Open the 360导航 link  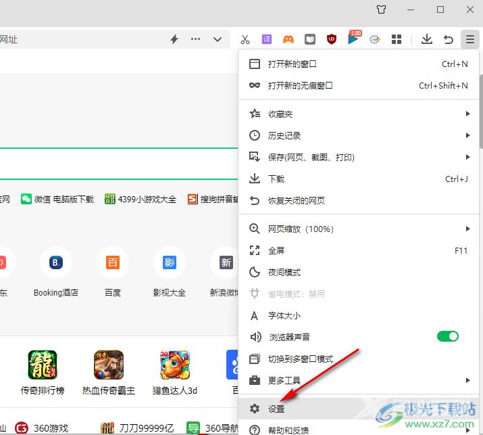[x=213, y=428]
